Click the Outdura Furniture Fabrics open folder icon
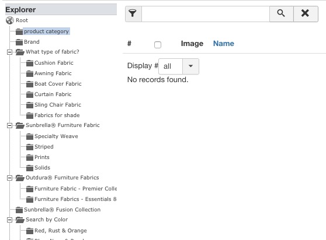This screenshot has width=326, height=240. pyautogui.click(x=20, y=178)
